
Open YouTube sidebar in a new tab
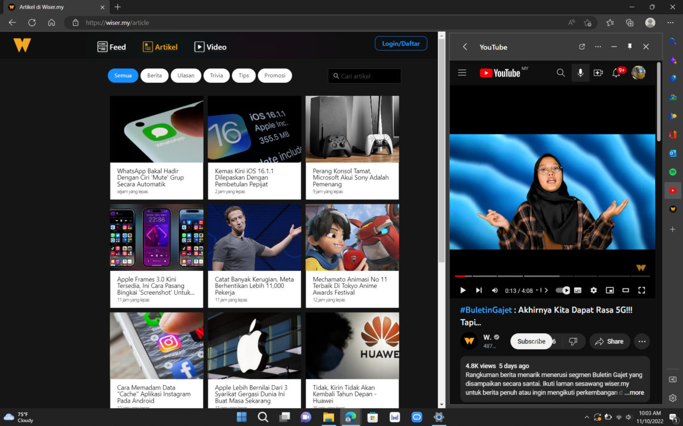(x=582, y=47)
